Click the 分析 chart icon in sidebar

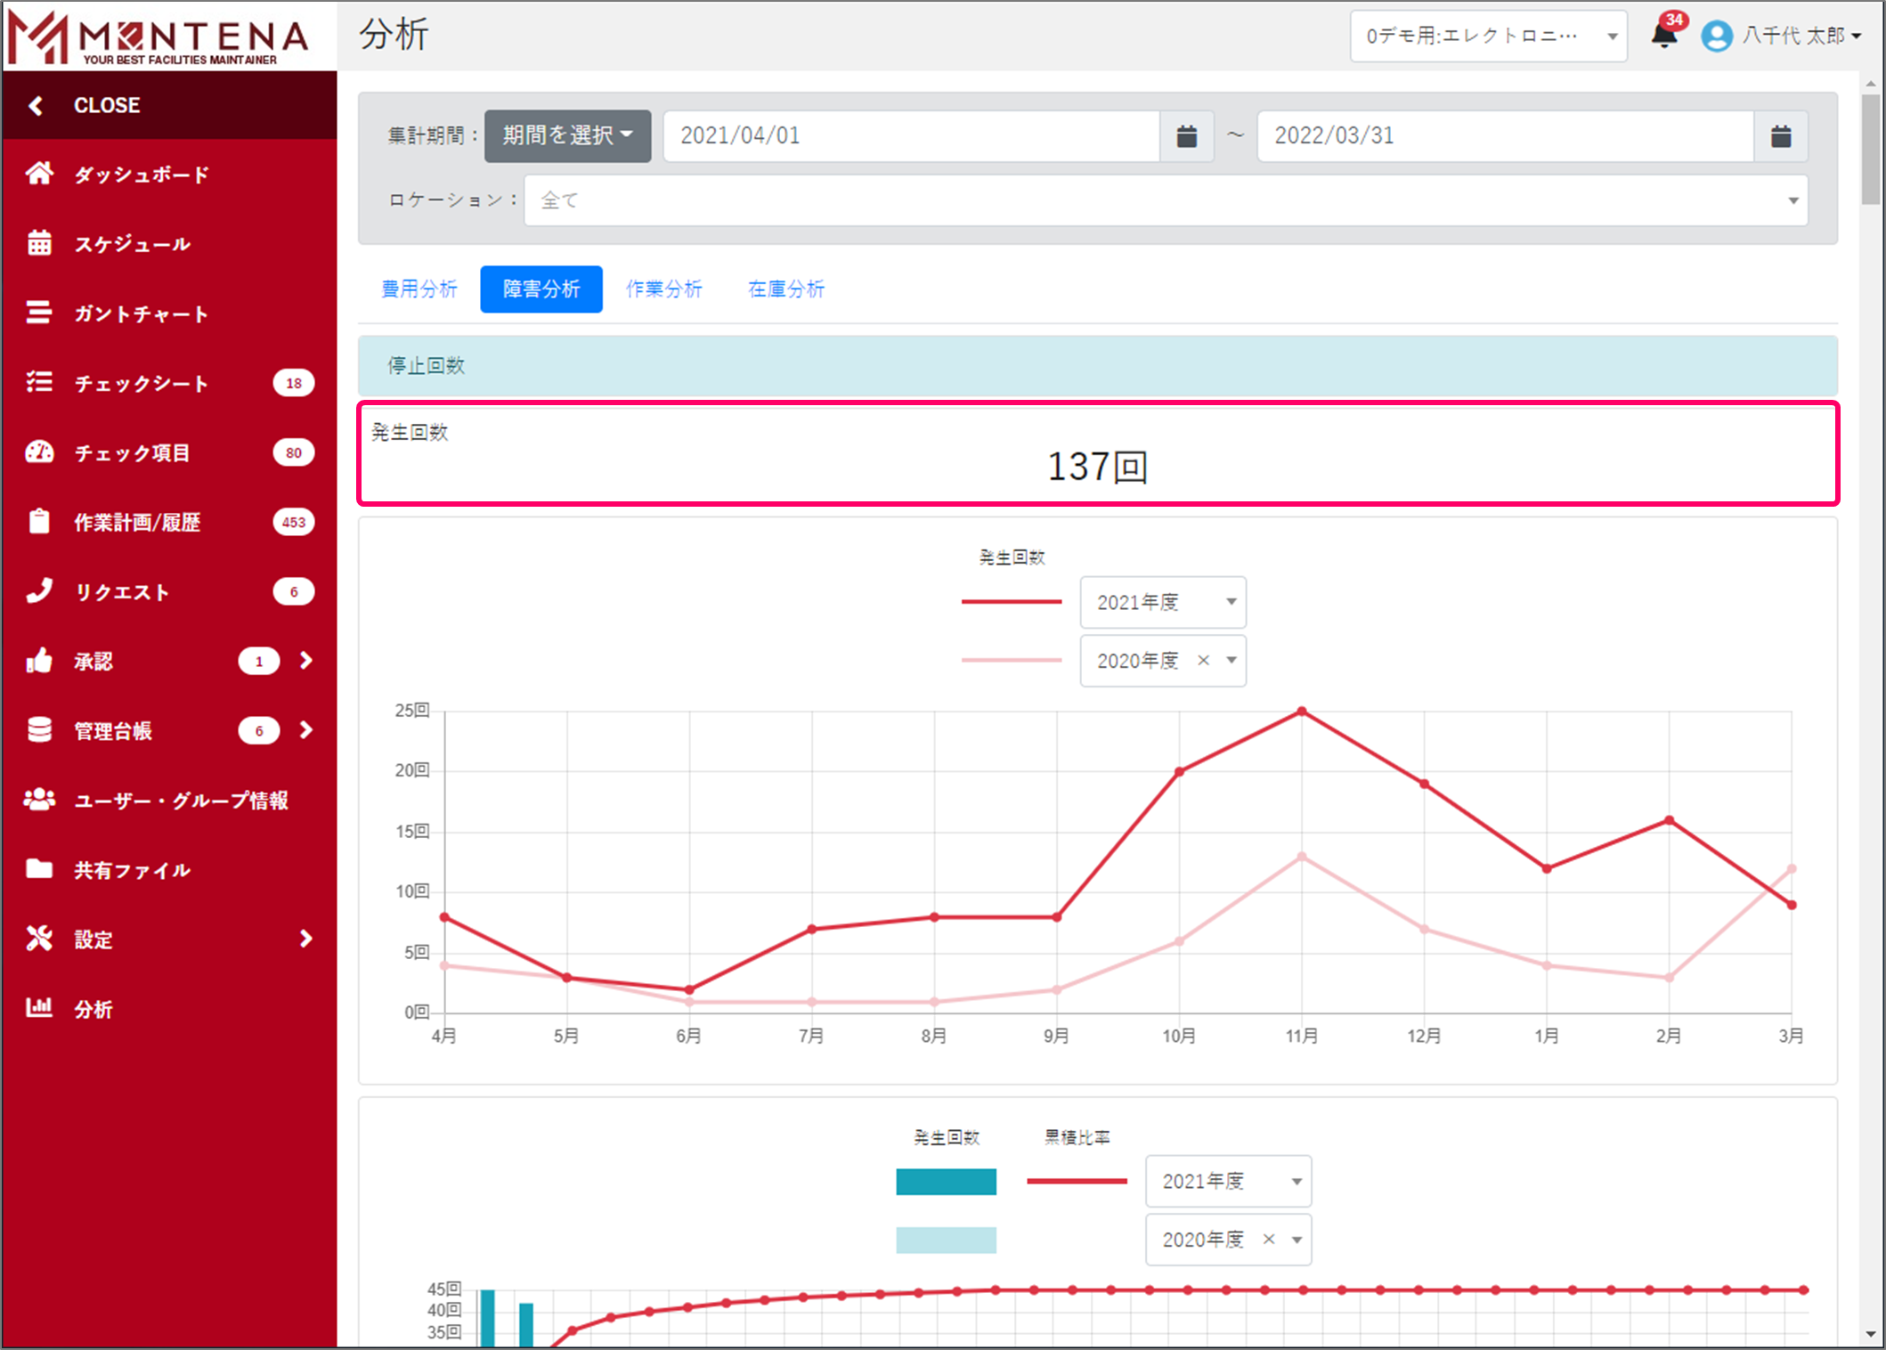(x=39, y=1008)
